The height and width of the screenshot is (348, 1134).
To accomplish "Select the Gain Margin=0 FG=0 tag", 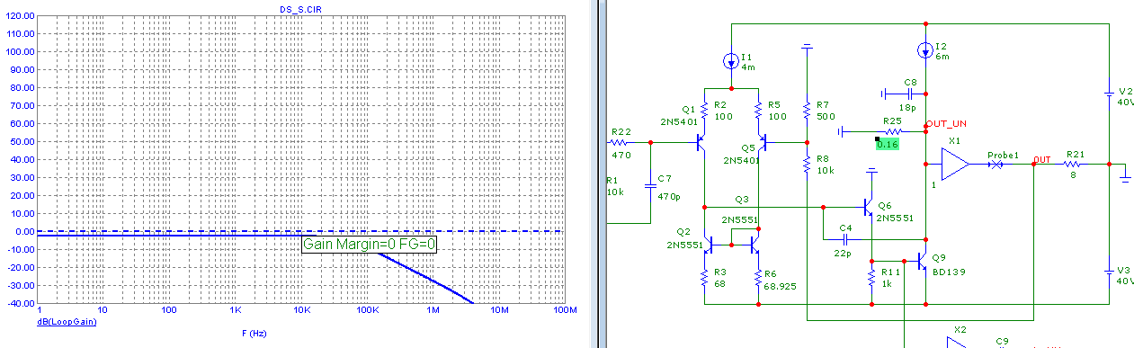I will [x=369, y=244].
